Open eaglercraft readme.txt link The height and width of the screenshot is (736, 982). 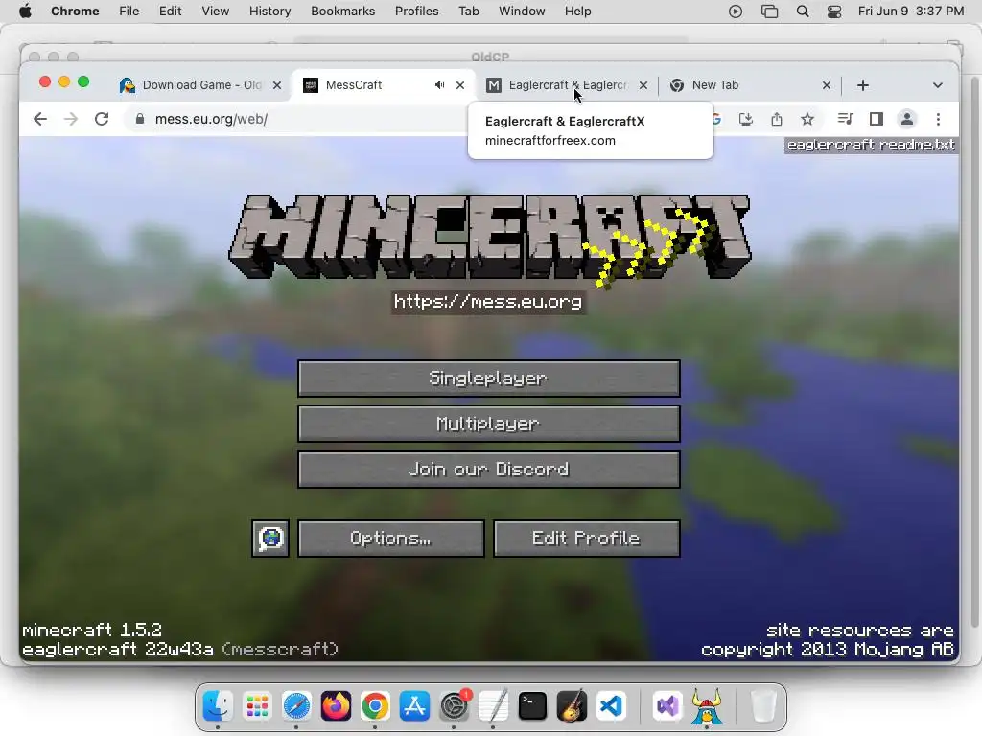click(x=871, y=145)
